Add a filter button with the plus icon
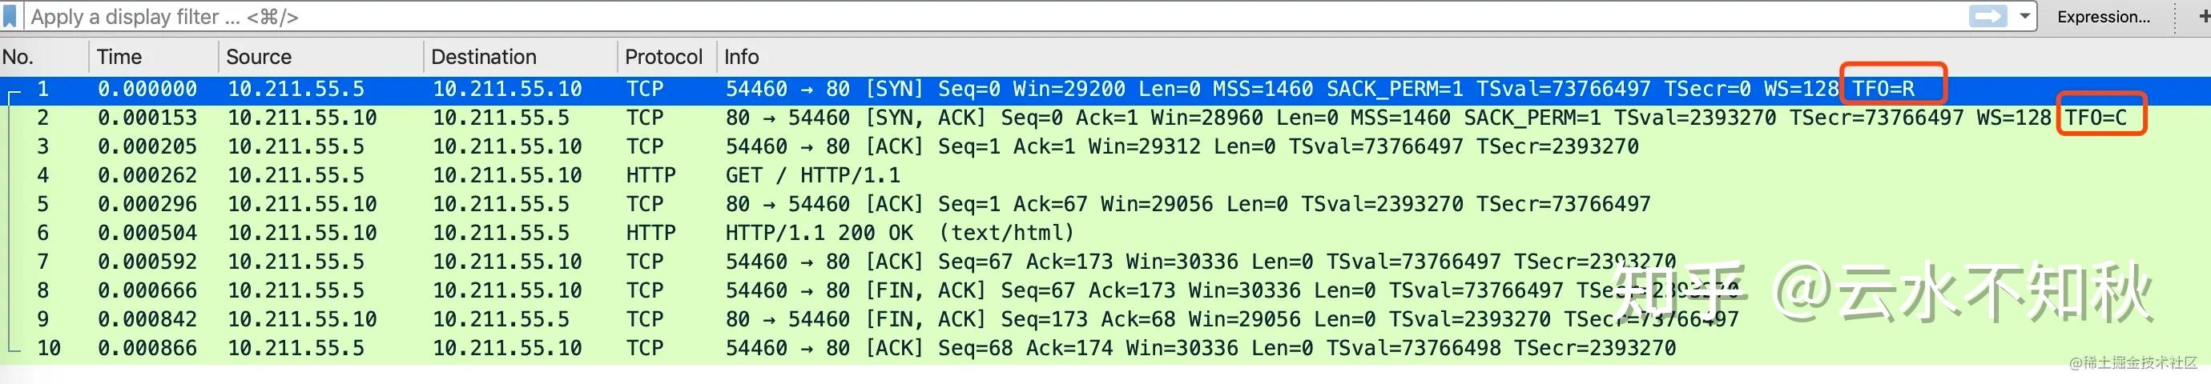Viewport: 2211px width, 384px height. (2203, 16)
